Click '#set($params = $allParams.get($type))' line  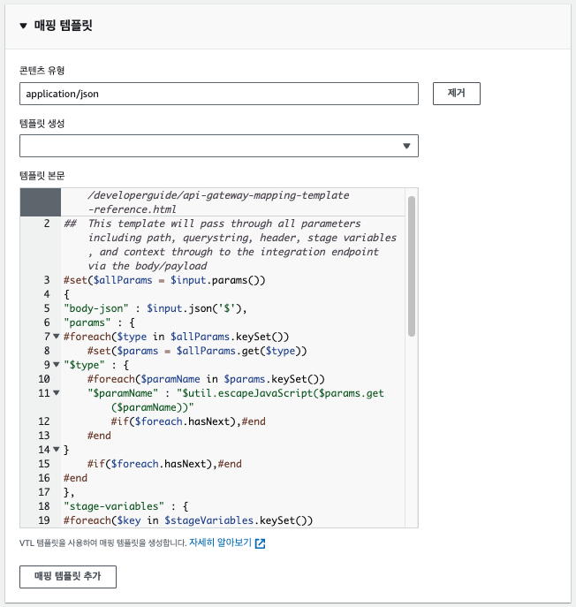tap(197, 351)
